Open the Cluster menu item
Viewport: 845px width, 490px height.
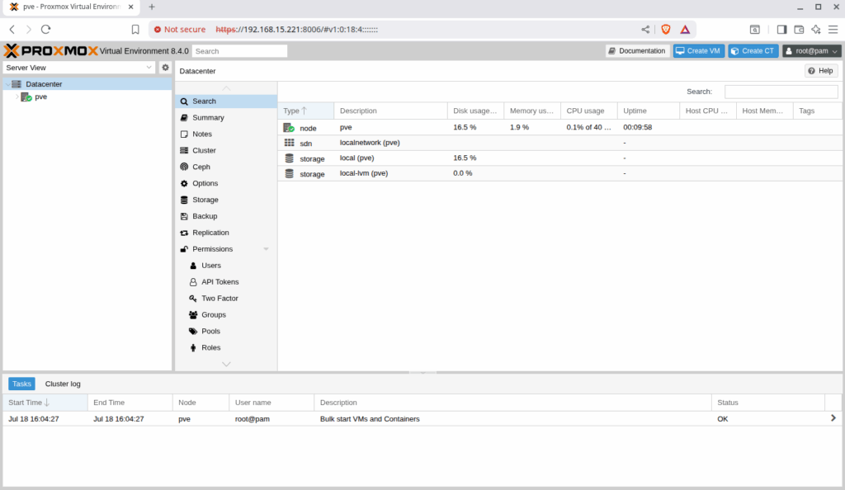pos(226,150)
